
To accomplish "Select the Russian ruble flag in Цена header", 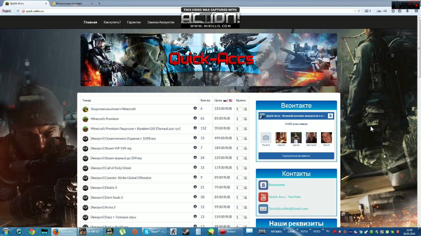I will click(225, 100).
